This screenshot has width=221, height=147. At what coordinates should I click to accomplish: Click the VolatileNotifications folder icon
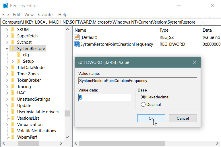pyautogui.click(x=13, y=131)
